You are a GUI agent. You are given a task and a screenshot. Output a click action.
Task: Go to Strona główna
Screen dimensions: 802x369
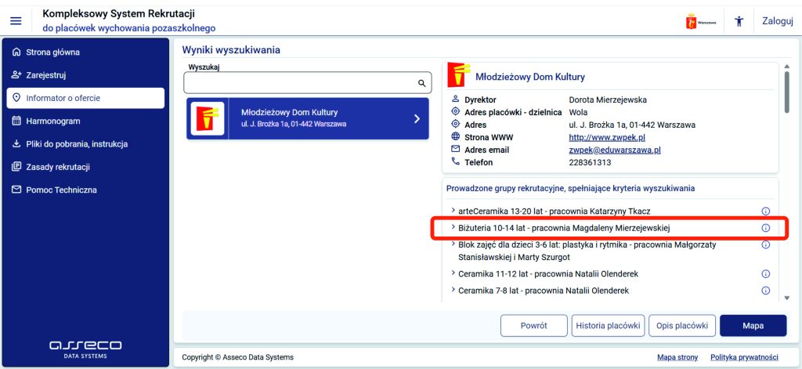pos(85,52)
